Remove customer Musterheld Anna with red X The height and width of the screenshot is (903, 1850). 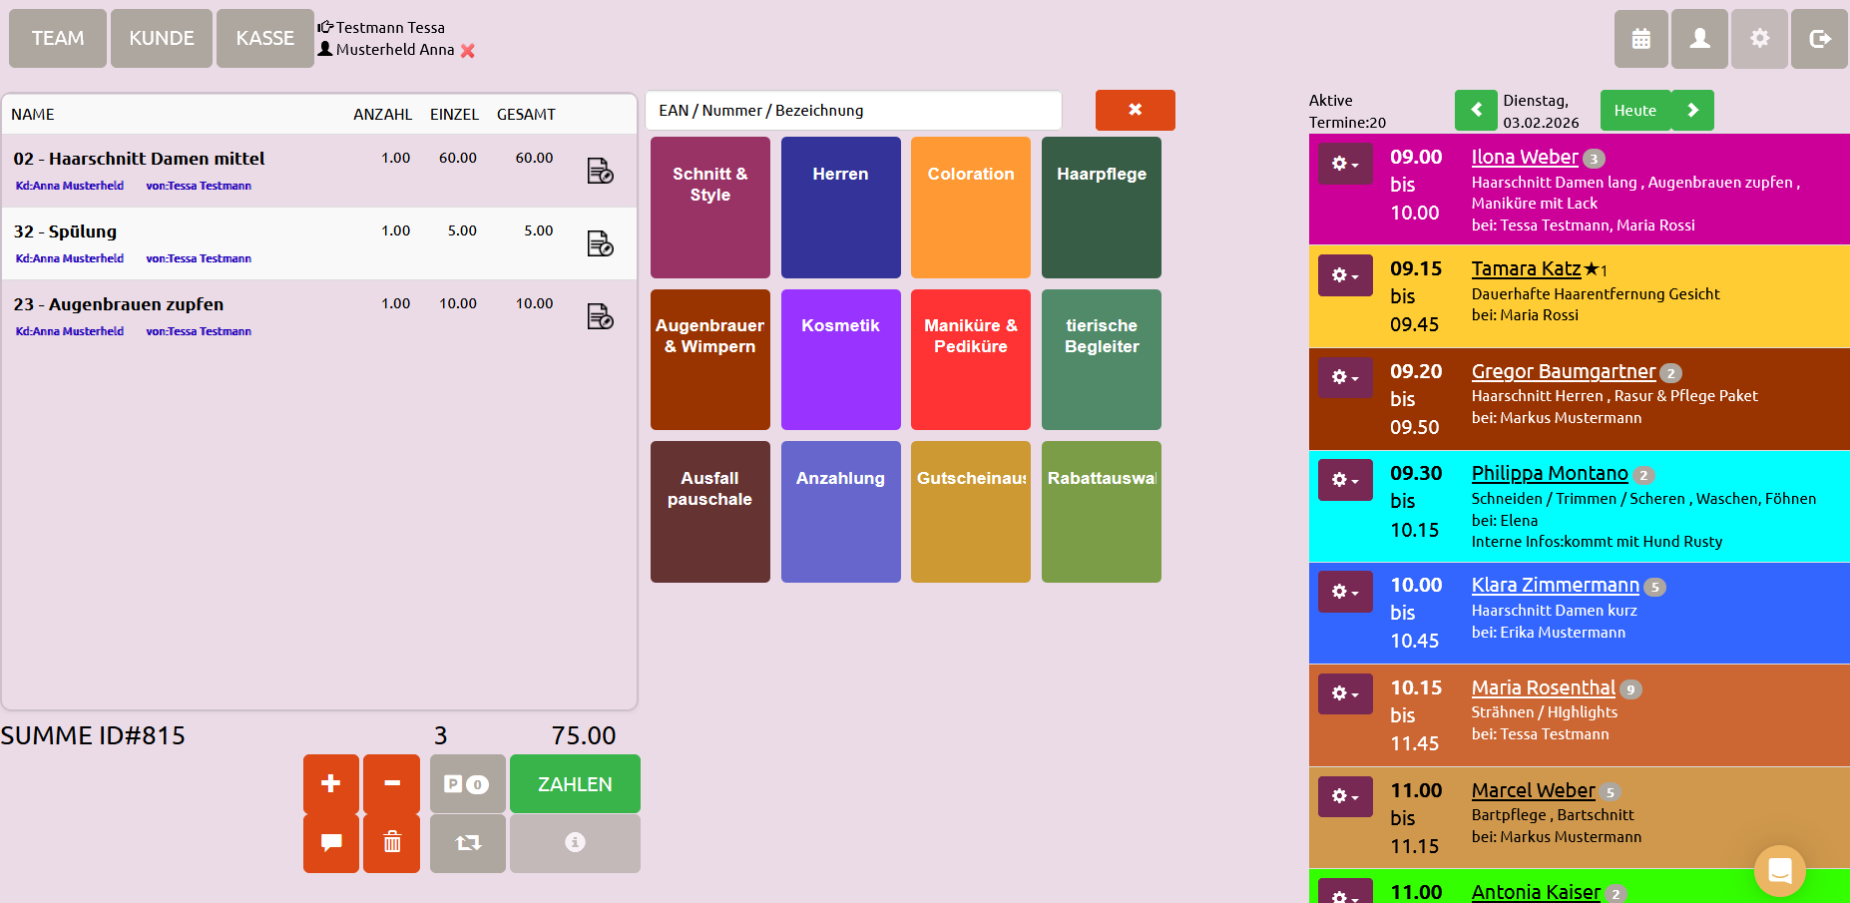coord(467,50)
